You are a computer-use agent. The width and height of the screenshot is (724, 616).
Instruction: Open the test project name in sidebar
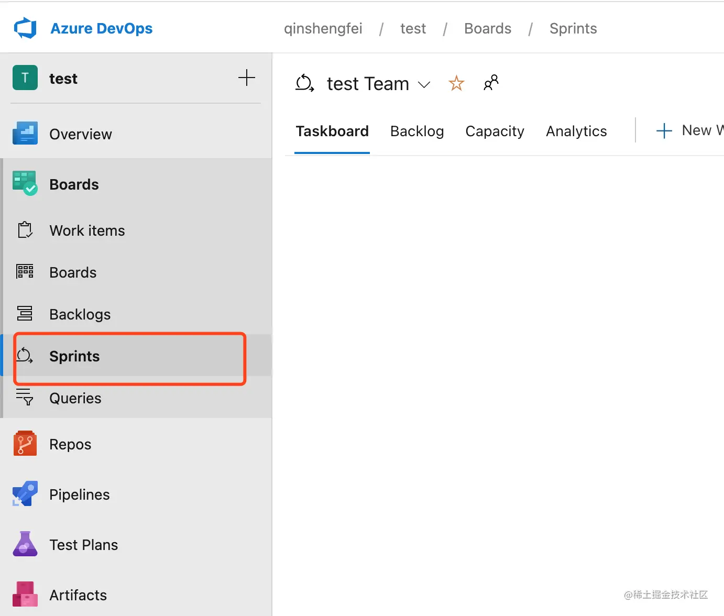[x=63, y=79]
